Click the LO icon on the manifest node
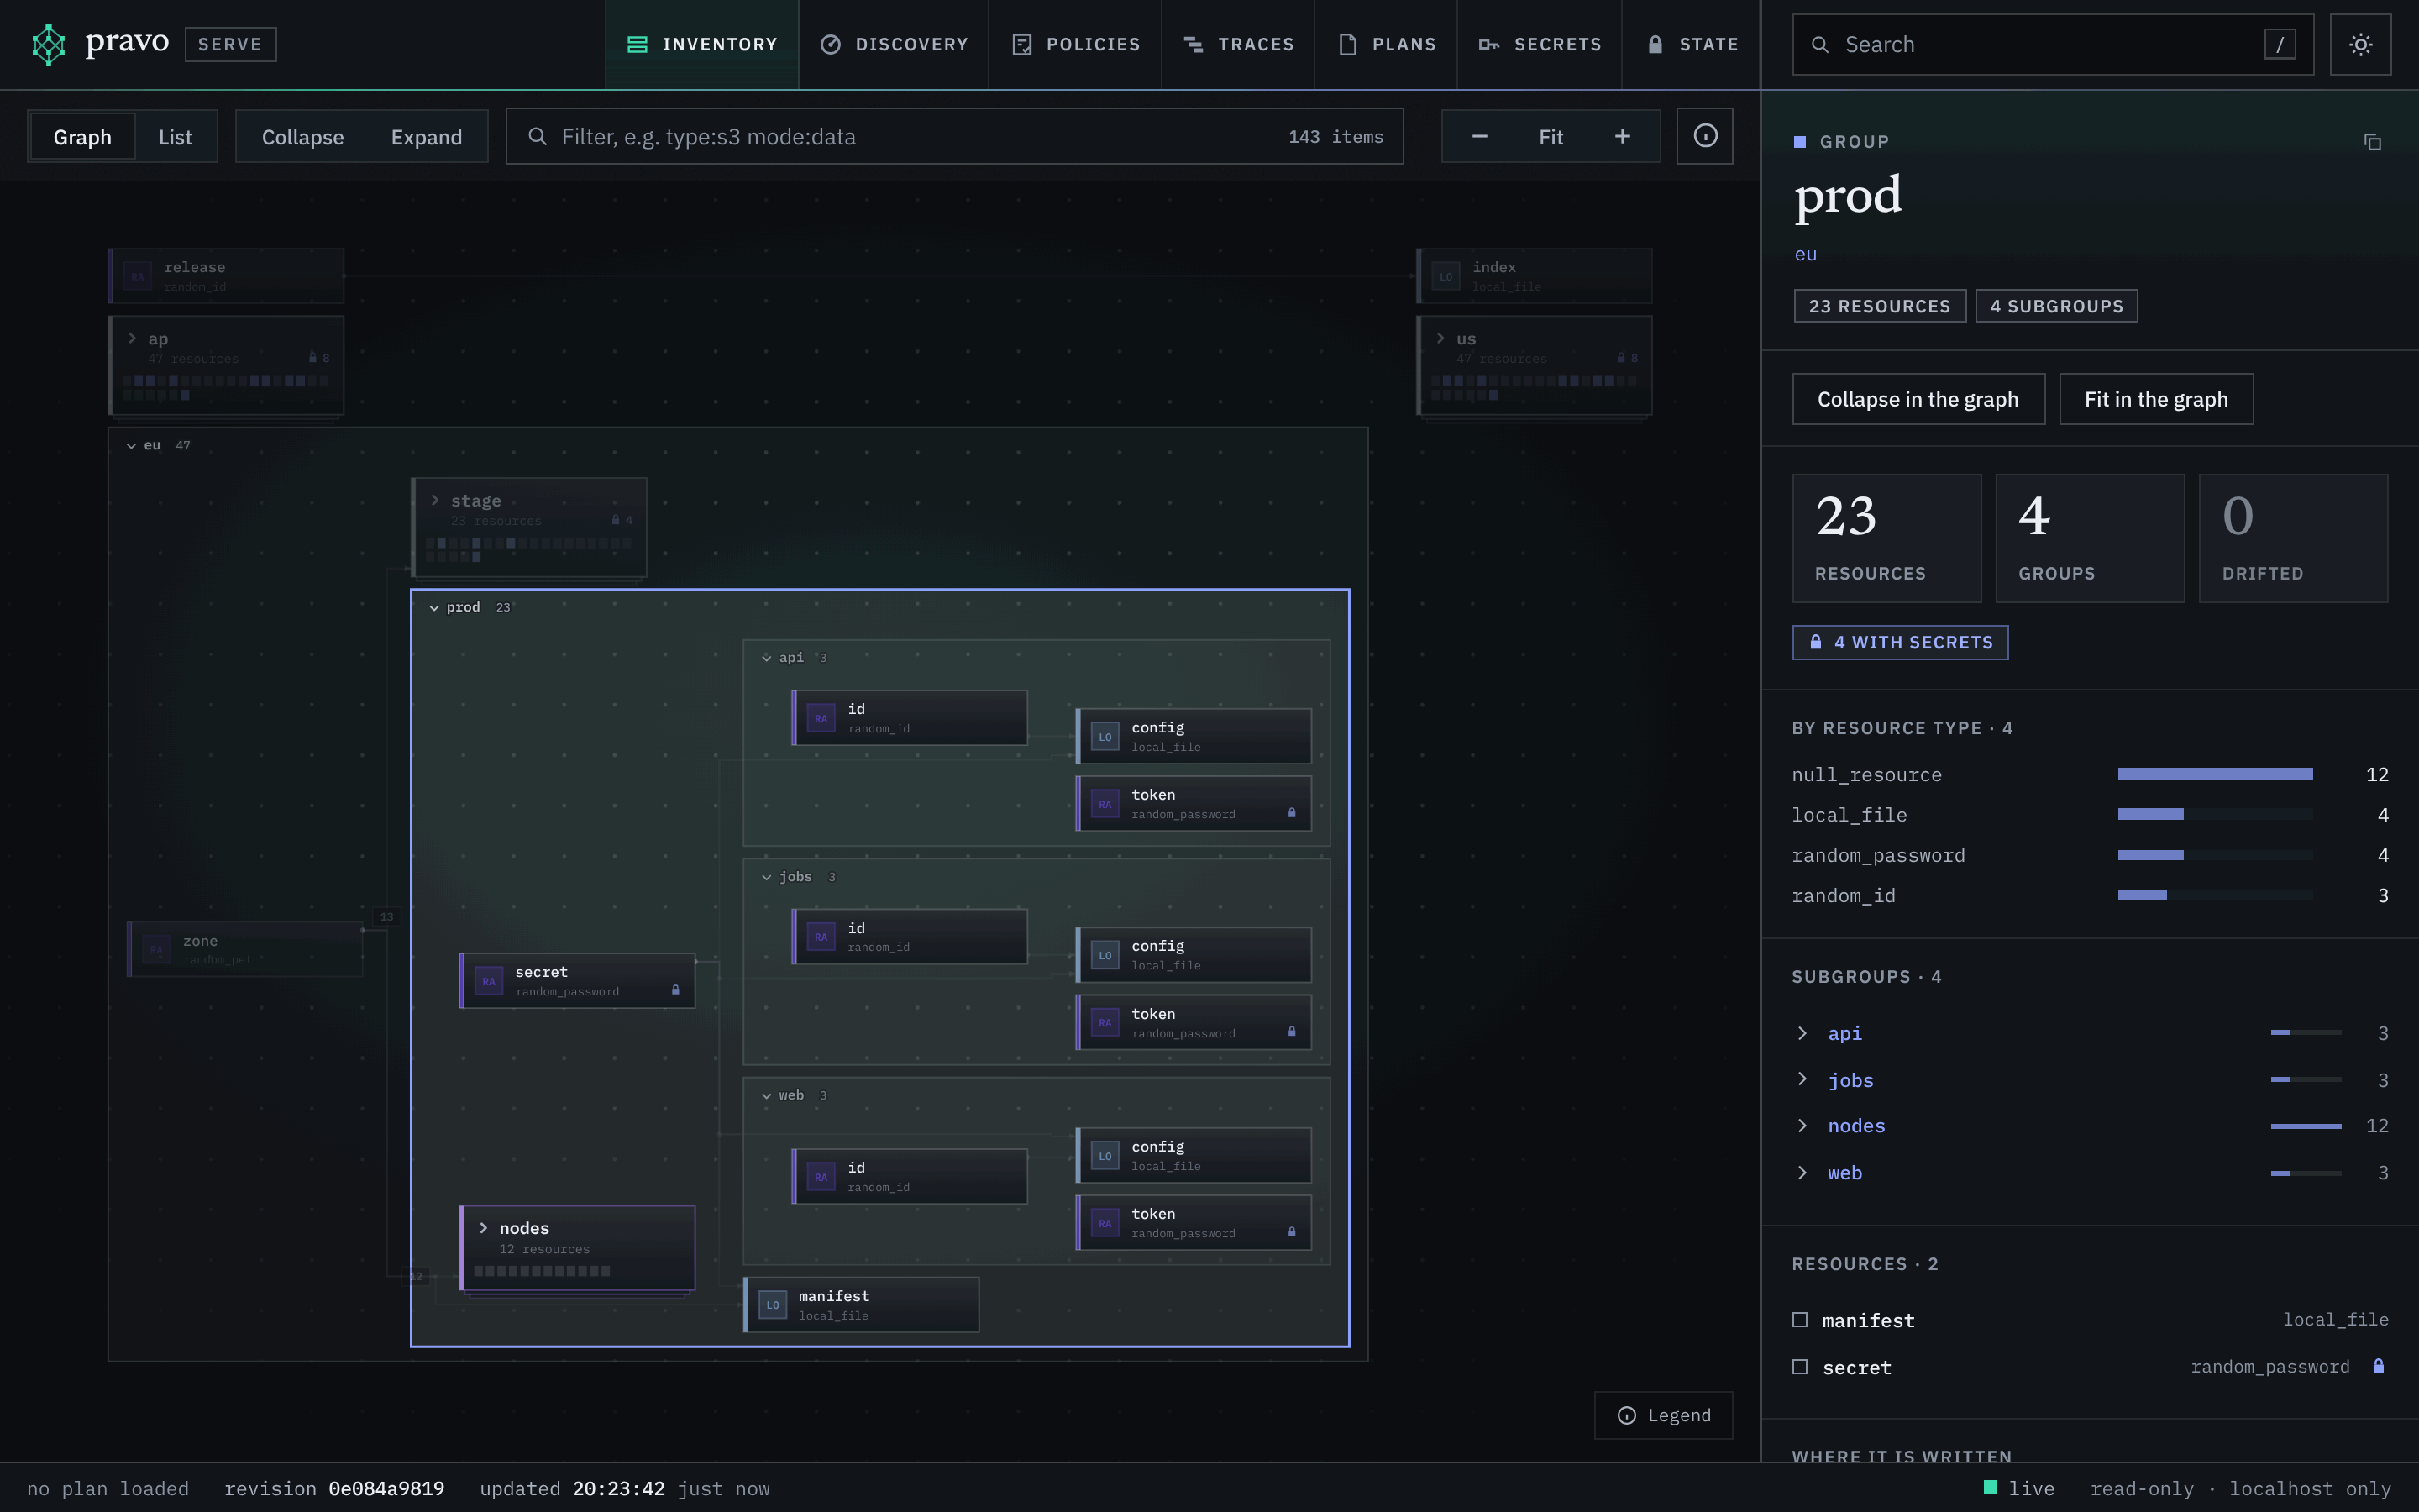The width and height of the screenshot is (2419, 1512). [773, 1305]
